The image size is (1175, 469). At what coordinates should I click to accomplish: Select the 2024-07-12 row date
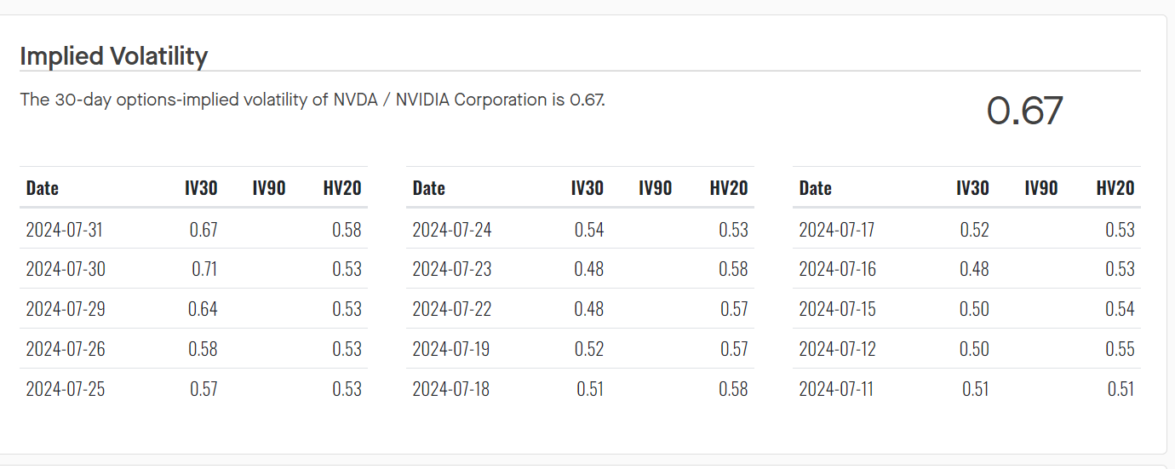click(x=838, y=349)
